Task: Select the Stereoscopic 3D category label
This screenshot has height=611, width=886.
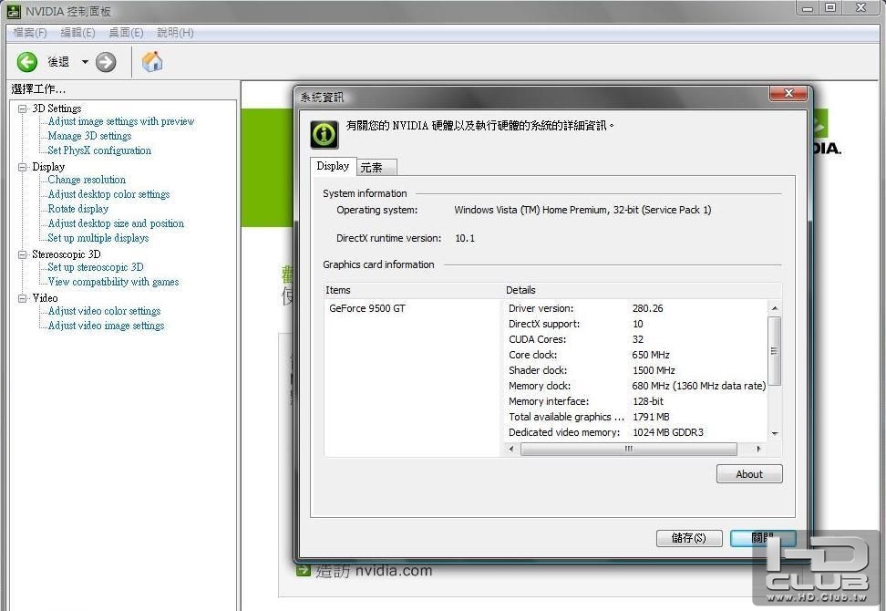Action: click(x=67, y=254)
